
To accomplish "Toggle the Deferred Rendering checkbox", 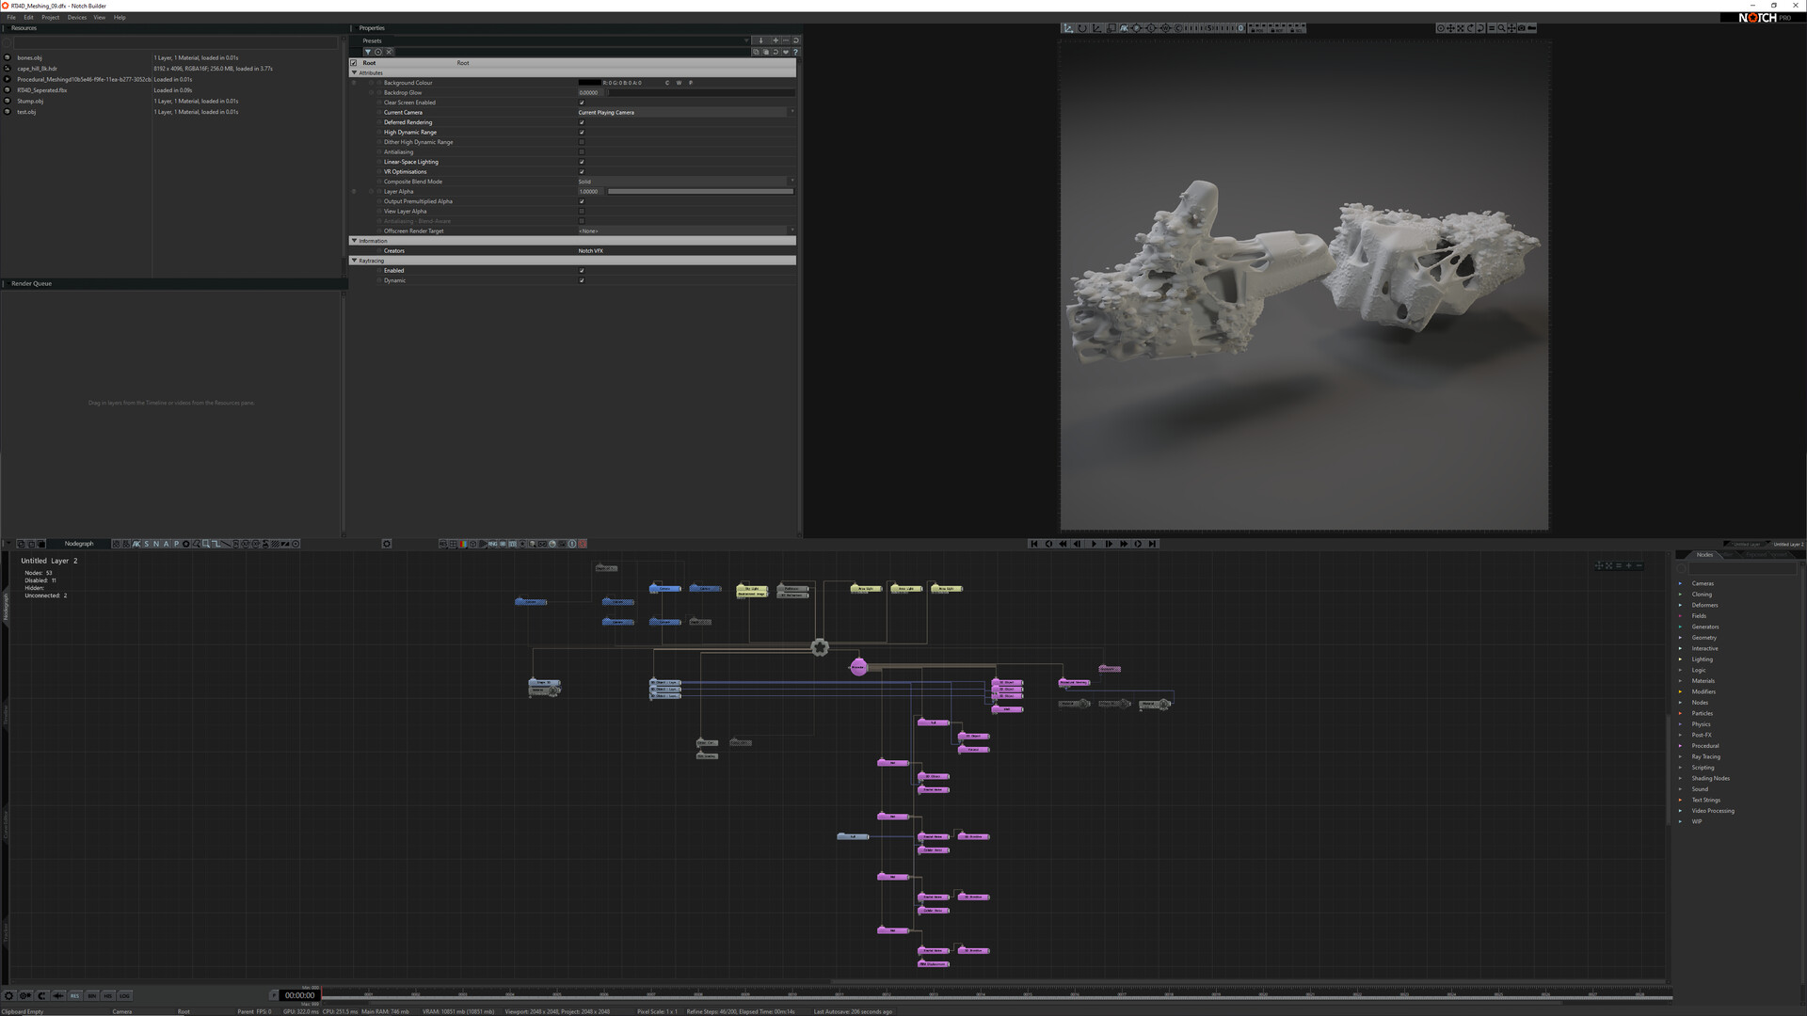I will point(582,122).
